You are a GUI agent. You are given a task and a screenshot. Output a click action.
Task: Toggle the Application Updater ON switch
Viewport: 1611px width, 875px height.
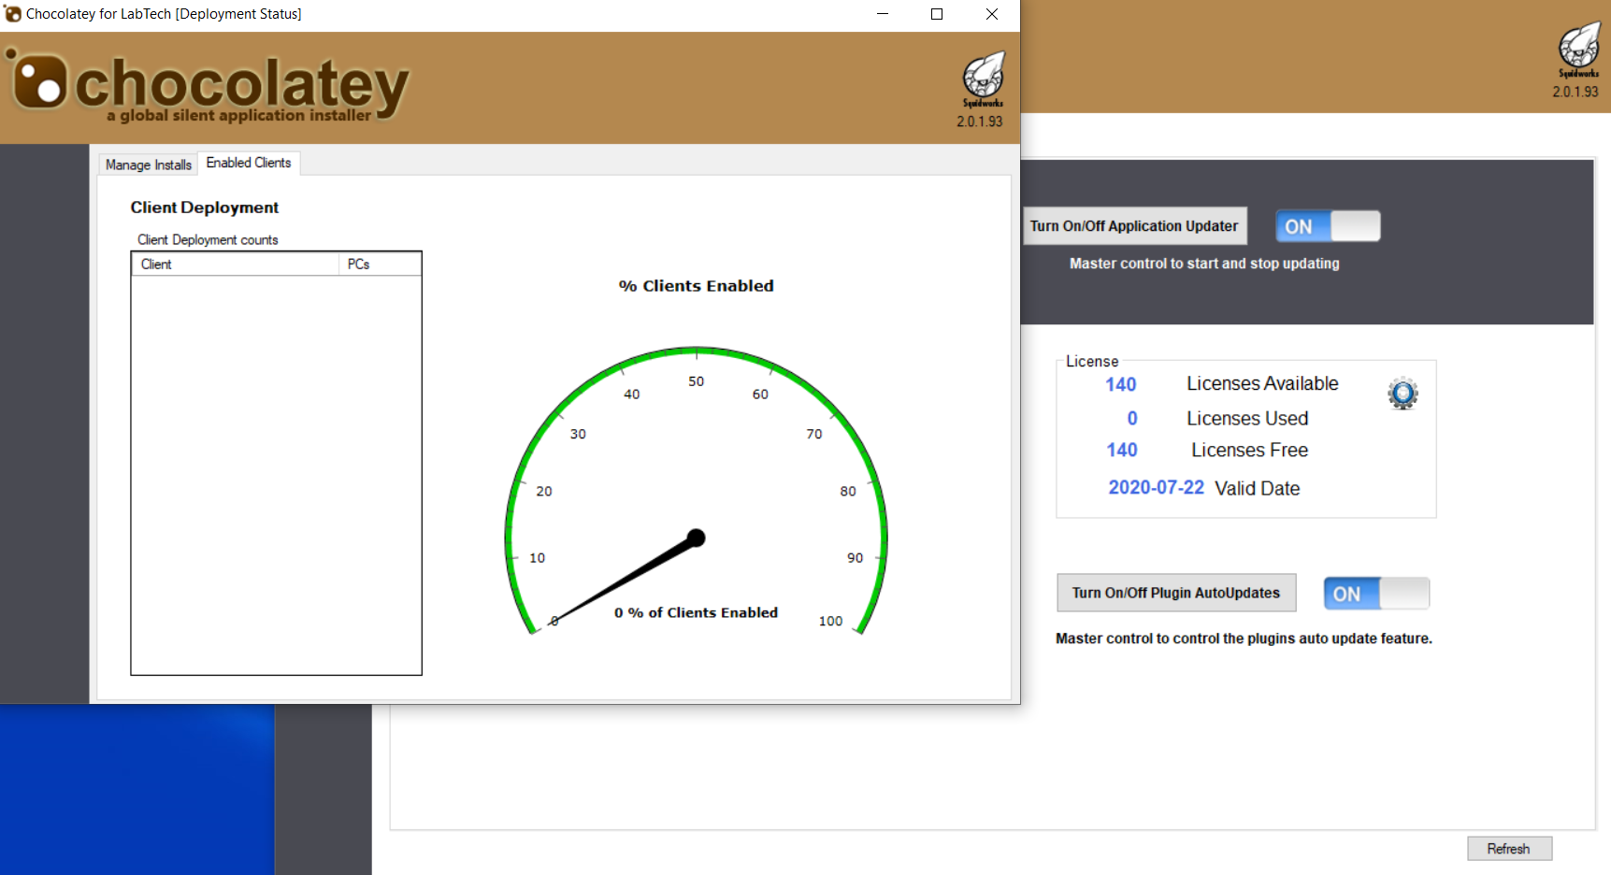click(x=1328, y=226)
